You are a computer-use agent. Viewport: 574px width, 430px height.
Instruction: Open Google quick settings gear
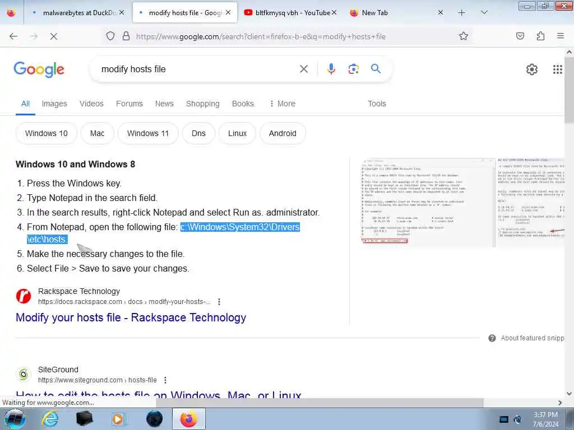pyautogui.click(x=531, y=69)
